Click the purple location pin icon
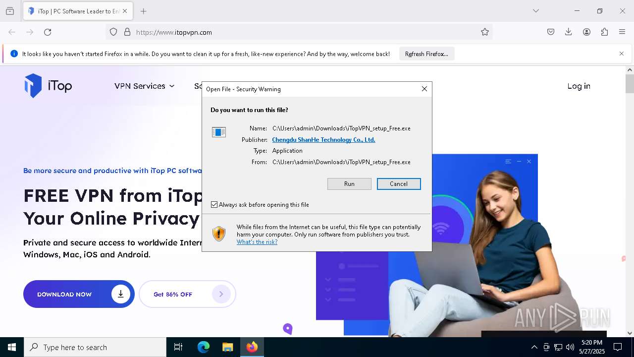 point(288,329)
